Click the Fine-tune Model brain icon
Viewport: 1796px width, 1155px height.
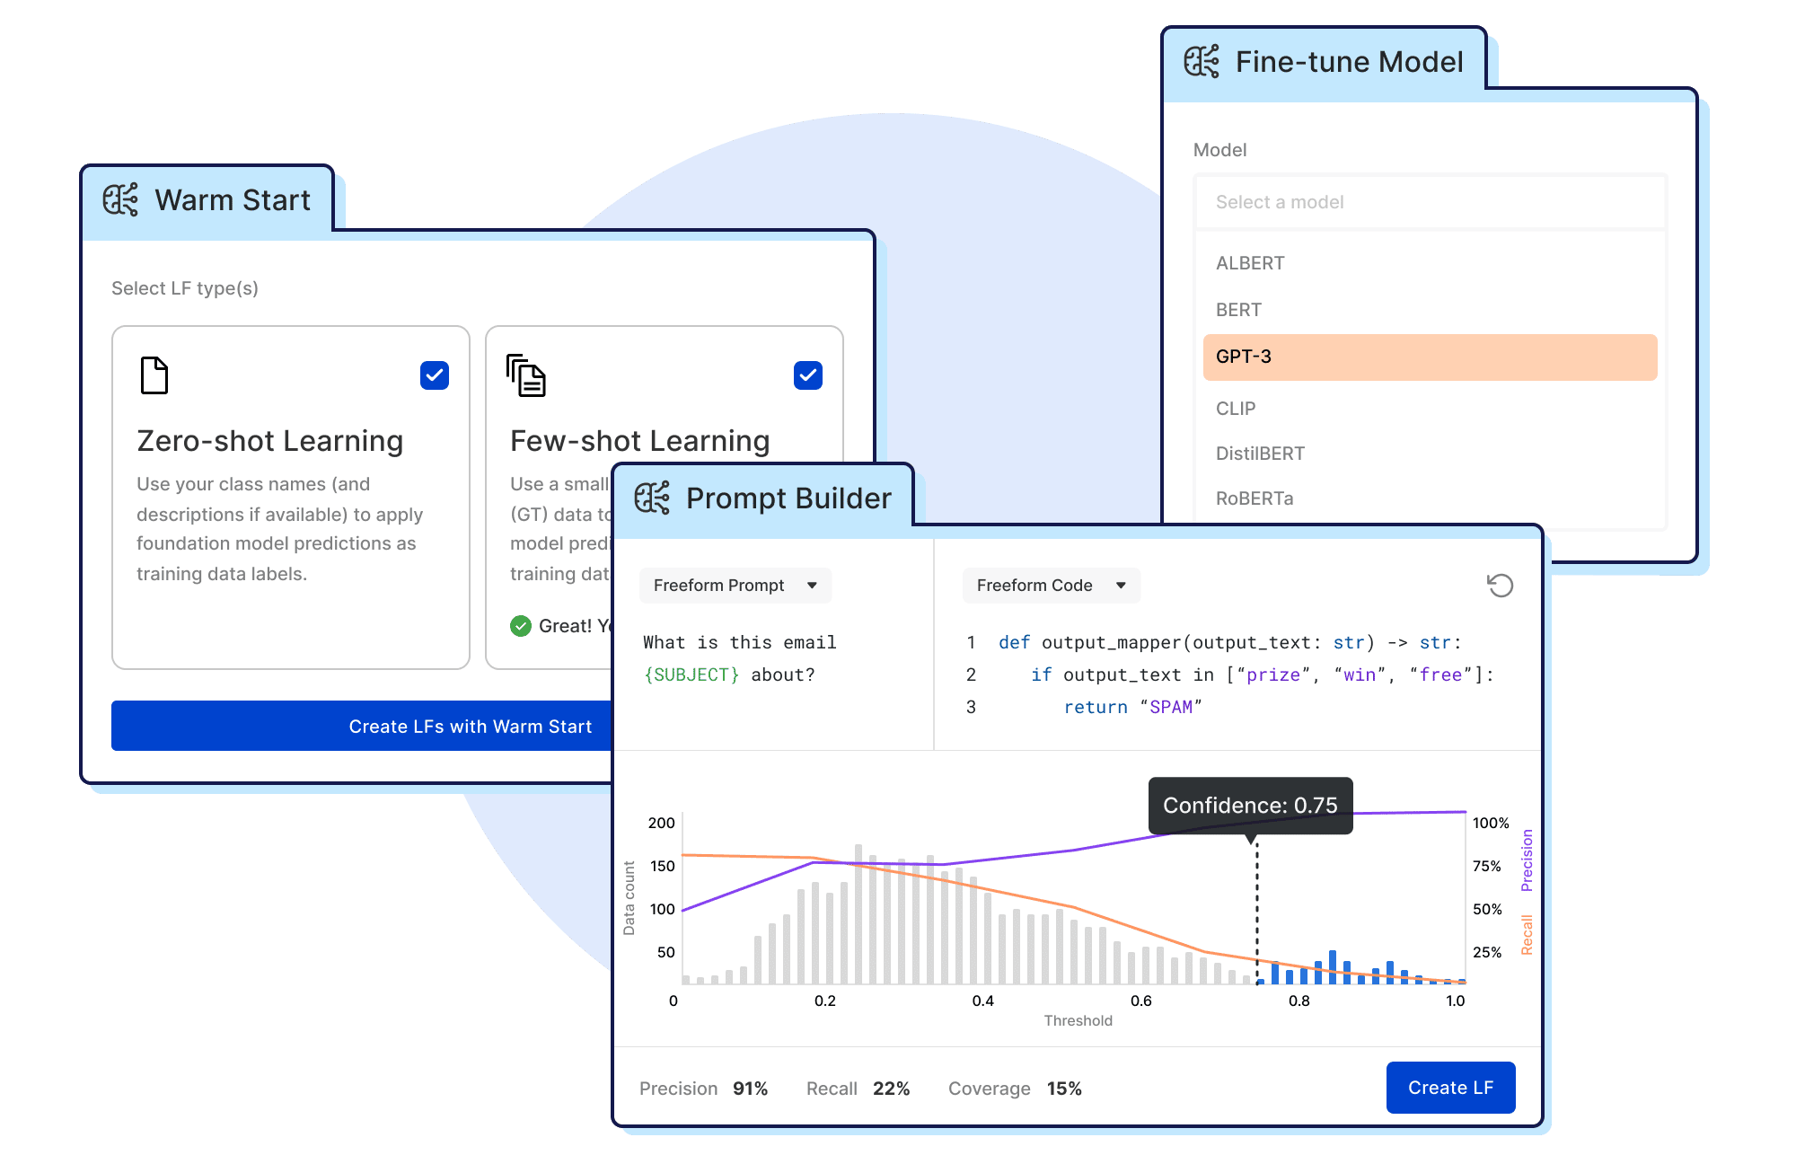(x=1202, y=61)
